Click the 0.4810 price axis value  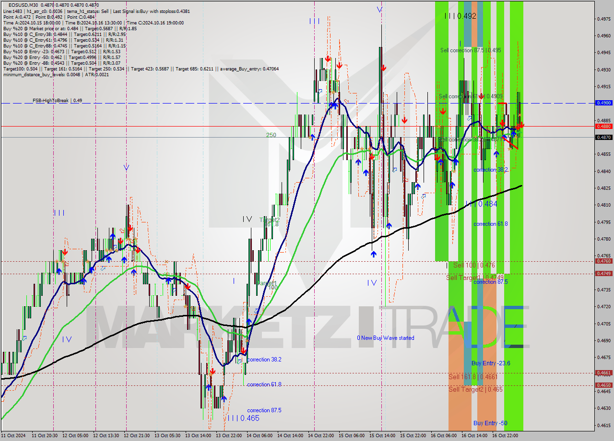pos(603,205)
